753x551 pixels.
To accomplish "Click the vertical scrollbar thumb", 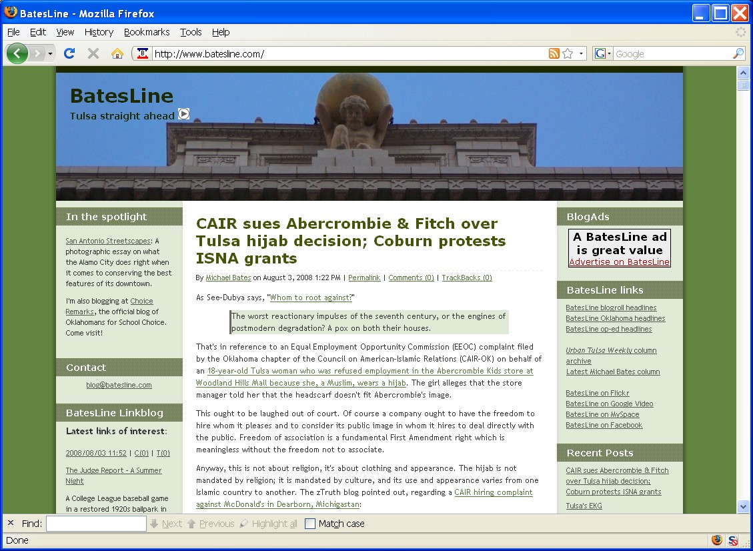I will pyautogui.click(x=743, y=85).
